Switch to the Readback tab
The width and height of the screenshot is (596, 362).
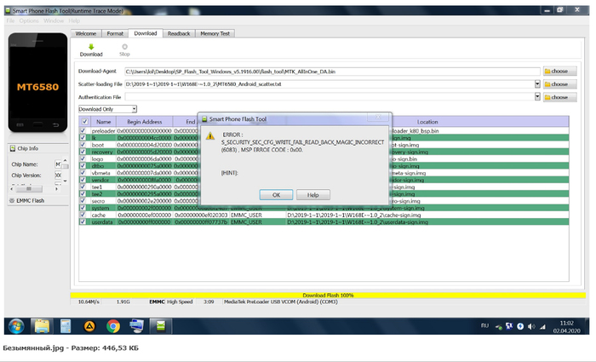[179, 33]
